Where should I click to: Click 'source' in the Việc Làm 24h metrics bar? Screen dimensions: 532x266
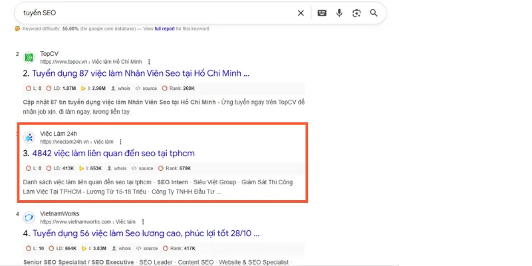(x=143, y=168)
